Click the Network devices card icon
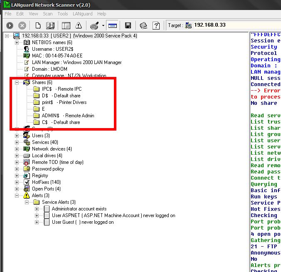Viewport: 281px width, 272px height. pos(27,149)
